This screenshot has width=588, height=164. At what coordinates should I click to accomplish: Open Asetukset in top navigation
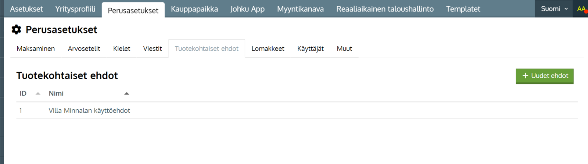(26, 9)
